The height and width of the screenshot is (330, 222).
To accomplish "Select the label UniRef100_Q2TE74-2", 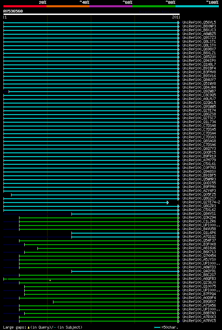I will (201, 202).
